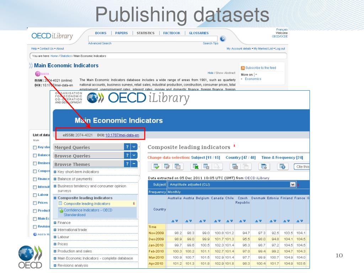Tick the Business checkbox in background list

35,164
